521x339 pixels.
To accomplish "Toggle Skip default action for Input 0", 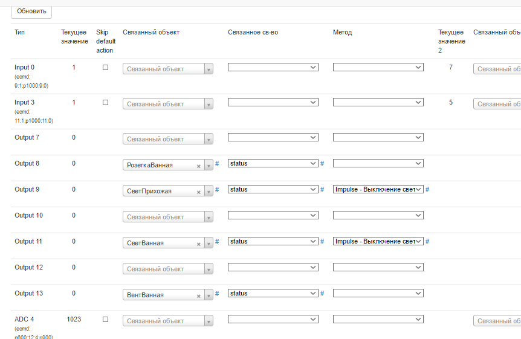I will pos(105,68).
